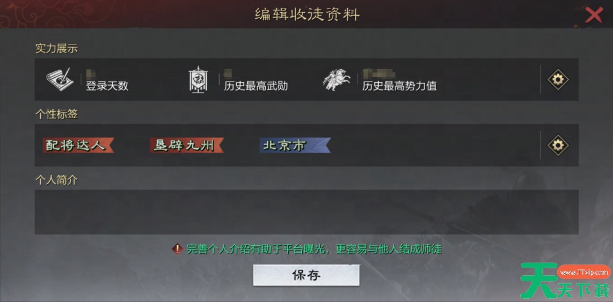Click the scroll-and-brush 登录天数 icon
Image resolution: width=613 pixels, height=302 pixels.
[60, 80]
